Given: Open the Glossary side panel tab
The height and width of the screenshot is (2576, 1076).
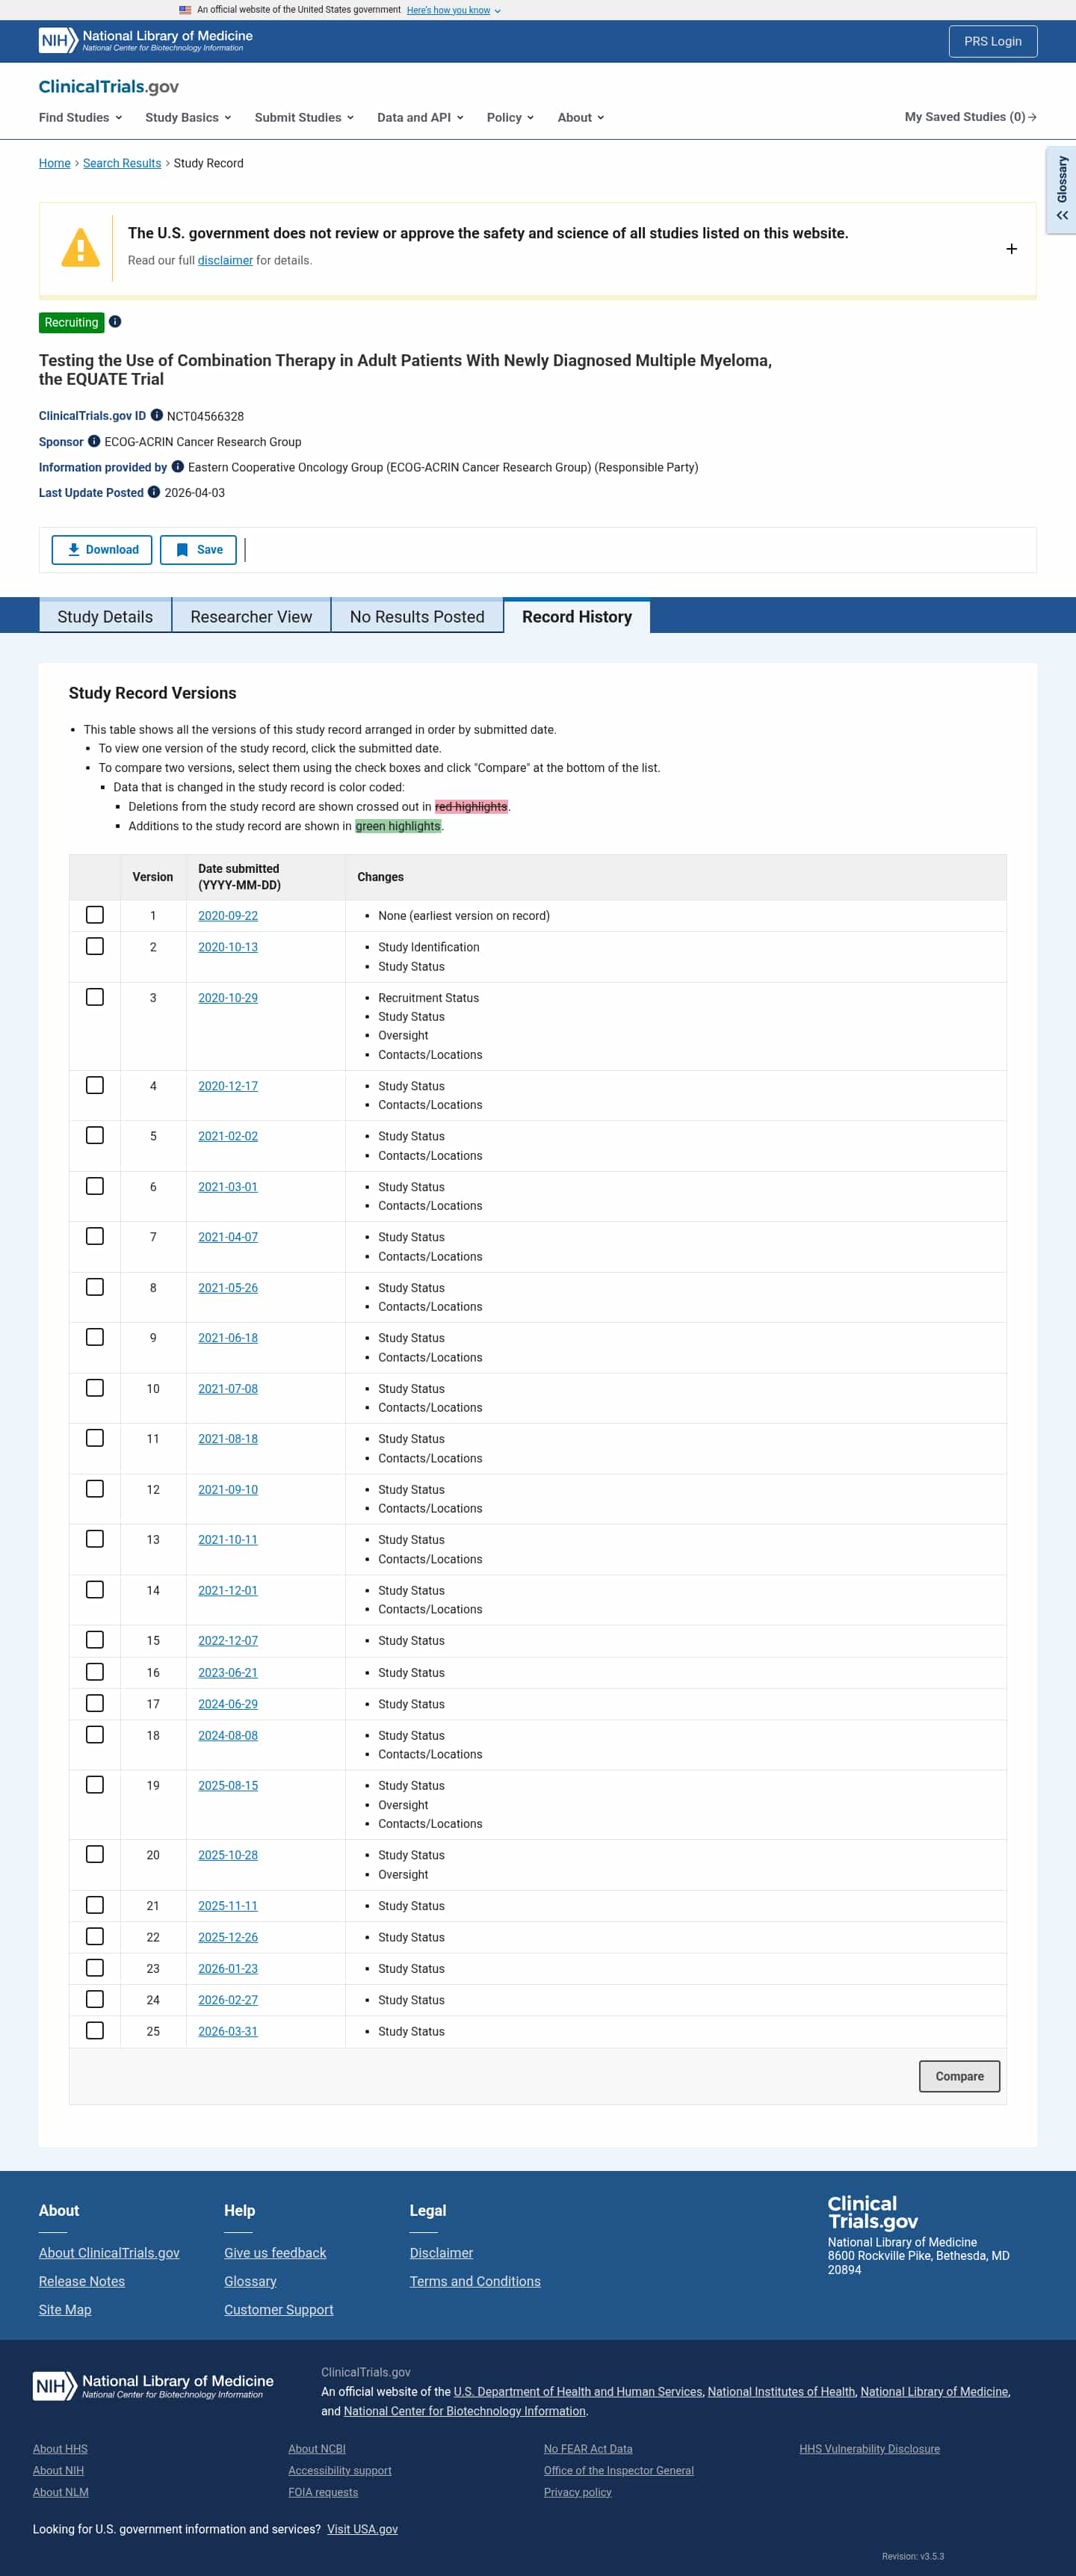Looking at the screenshot, I should (x=1061, y=191).
